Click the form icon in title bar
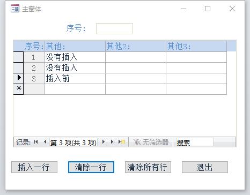 tap(15, 9)
